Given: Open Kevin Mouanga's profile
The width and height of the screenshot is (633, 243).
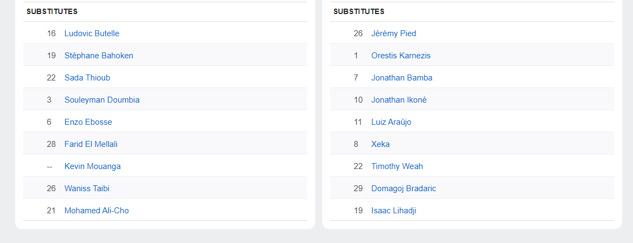Looking at the screenshot, I should (x=92, y=166).
